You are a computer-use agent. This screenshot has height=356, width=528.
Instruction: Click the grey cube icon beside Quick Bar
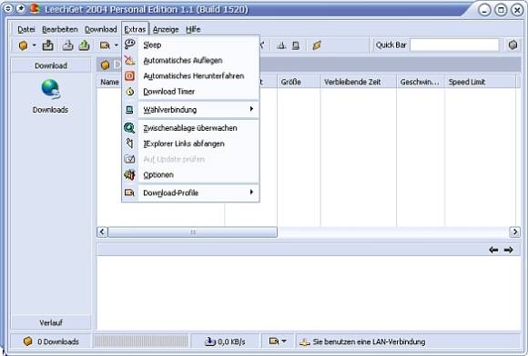513,45
